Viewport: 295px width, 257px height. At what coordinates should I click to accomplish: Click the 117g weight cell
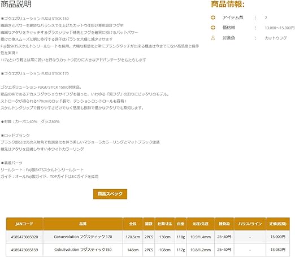[181, 250]
